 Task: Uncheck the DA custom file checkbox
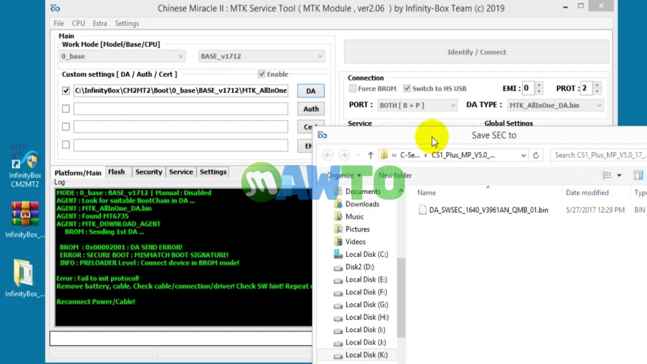click(x=66, y=90)
